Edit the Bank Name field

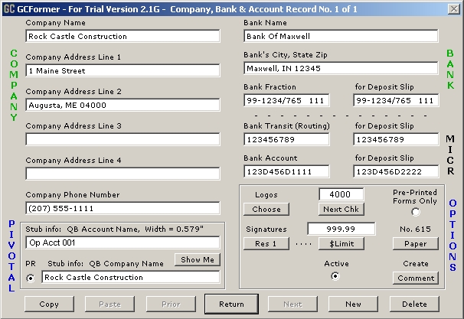coord(341,36)
